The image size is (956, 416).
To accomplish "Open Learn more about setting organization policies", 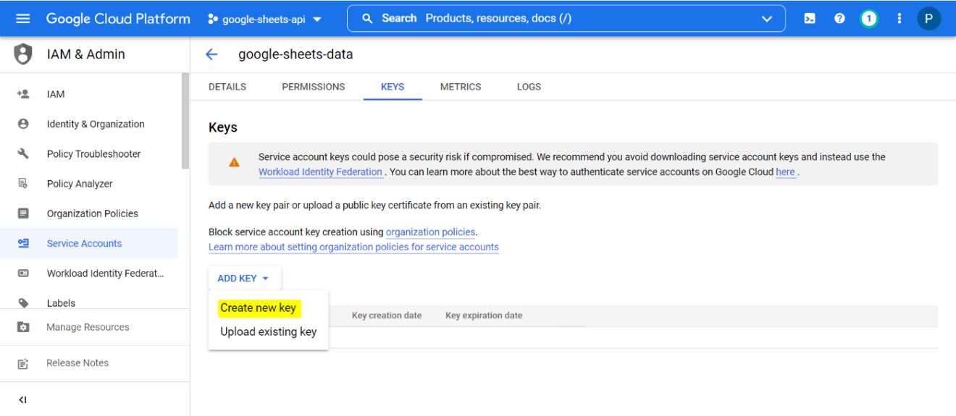I will pyautogui.click(x=353, y=247).
